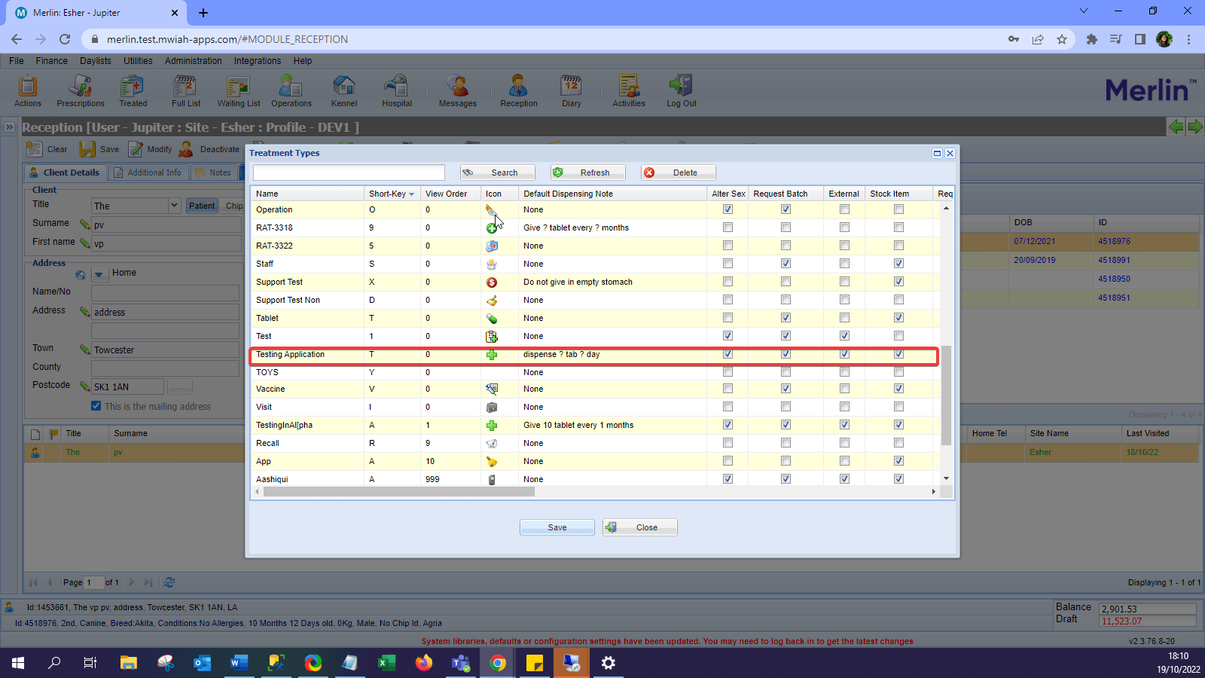Screen dimensions: 1205x678
Task: Click the Refresh button in Treatment Types
Action: tap(588, 173)
